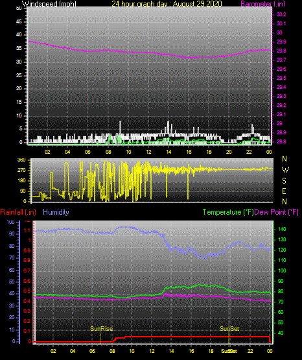Click the 100 temperature axis value
The width and height of the screenshot is (302, 360).
(282, 270)
